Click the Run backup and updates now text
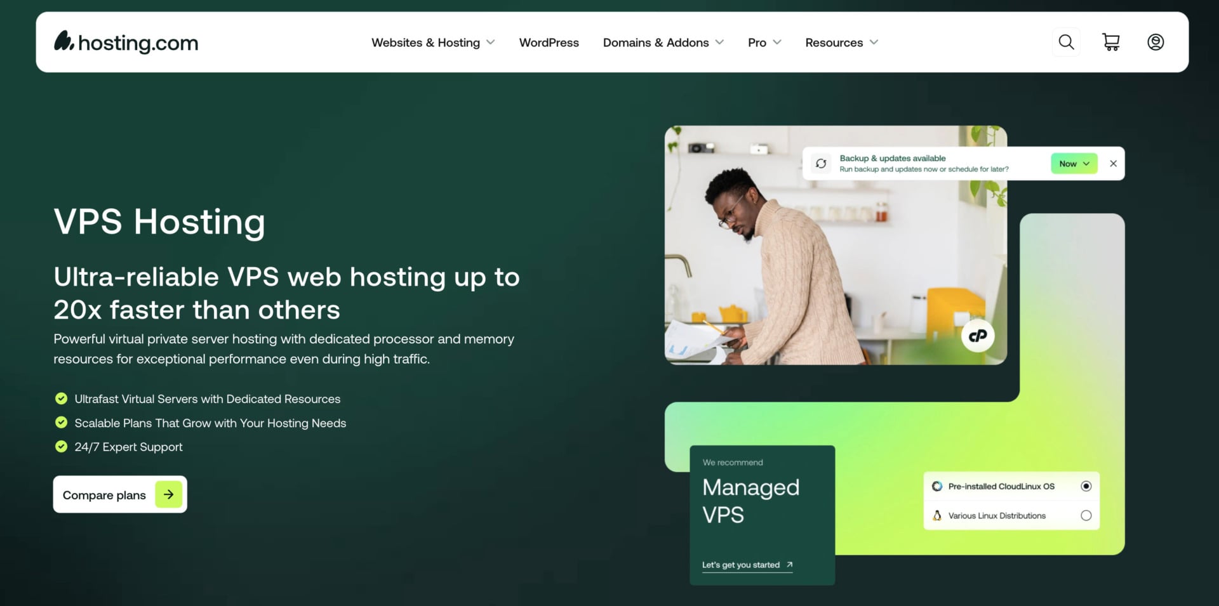 tap(924, 169)
